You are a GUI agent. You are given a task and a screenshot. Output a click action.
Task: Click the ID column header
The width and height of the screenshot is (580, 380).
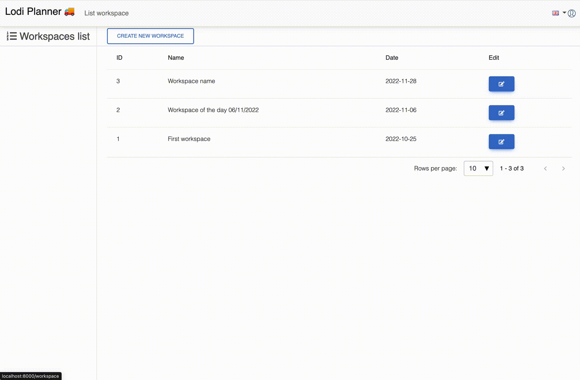[119, 58]
